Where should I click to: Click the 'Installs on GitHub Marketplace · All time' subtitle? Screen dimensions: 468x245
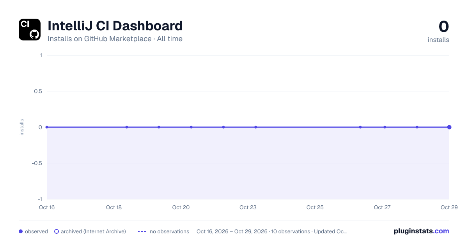point(115,39)
